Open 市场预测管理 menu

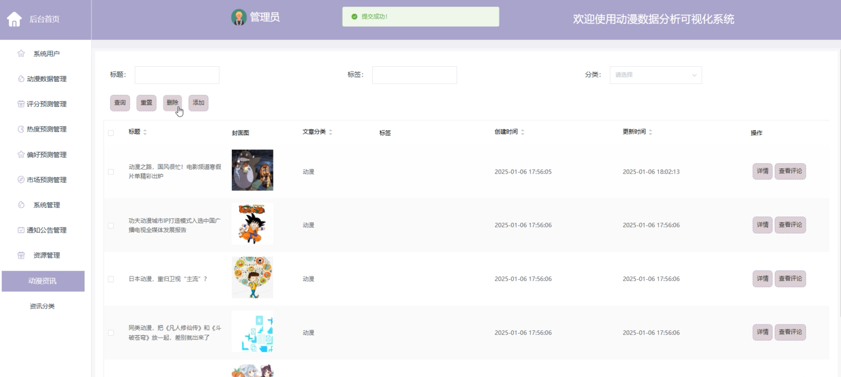46,179
